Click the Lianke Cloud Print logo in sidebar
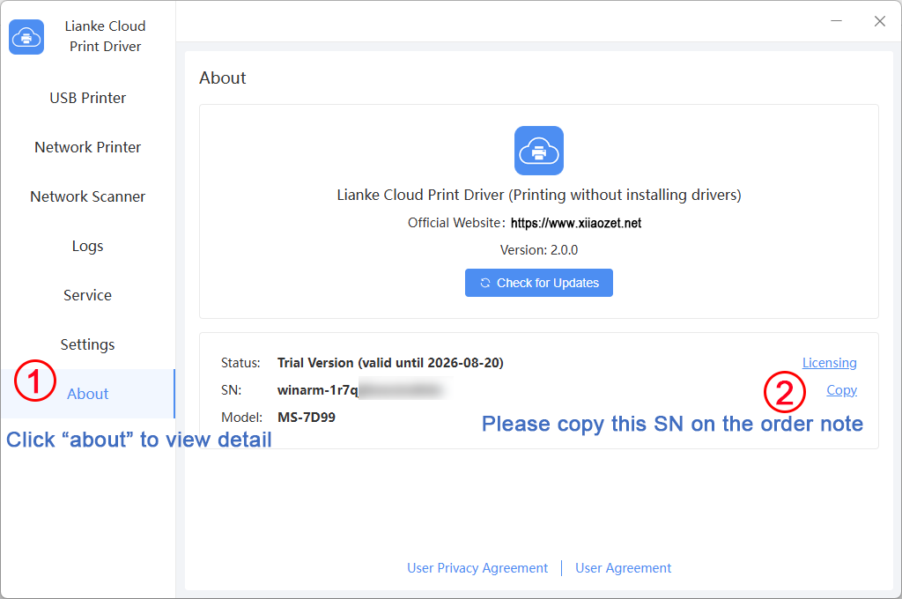This screenshot has height=599, width=902. click(26, 37)
